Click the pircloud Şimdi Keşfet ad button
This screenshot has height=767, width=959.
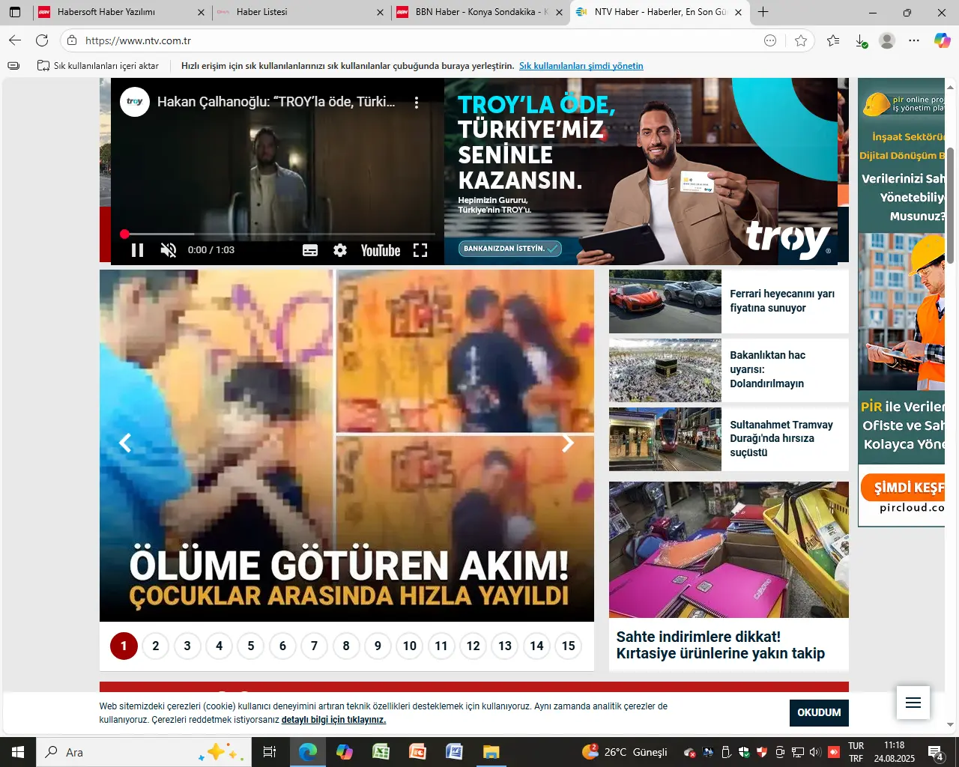(902, 488)
